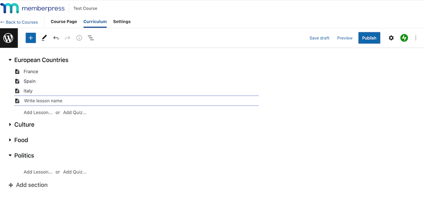Add Lesson under Politics section
Screen dimensions: 424x204
[x=38, y=172]
